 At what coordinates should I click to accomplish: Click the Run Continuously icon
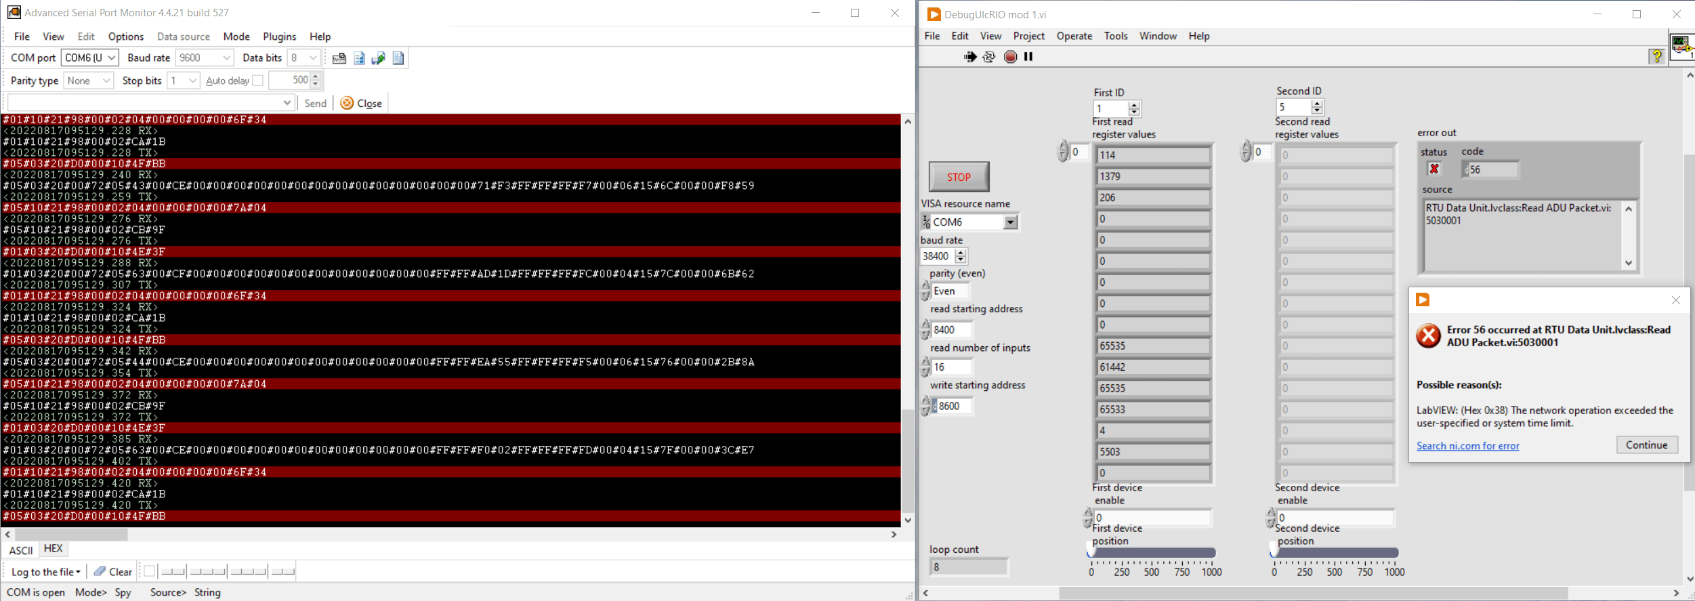coord(989,57)
